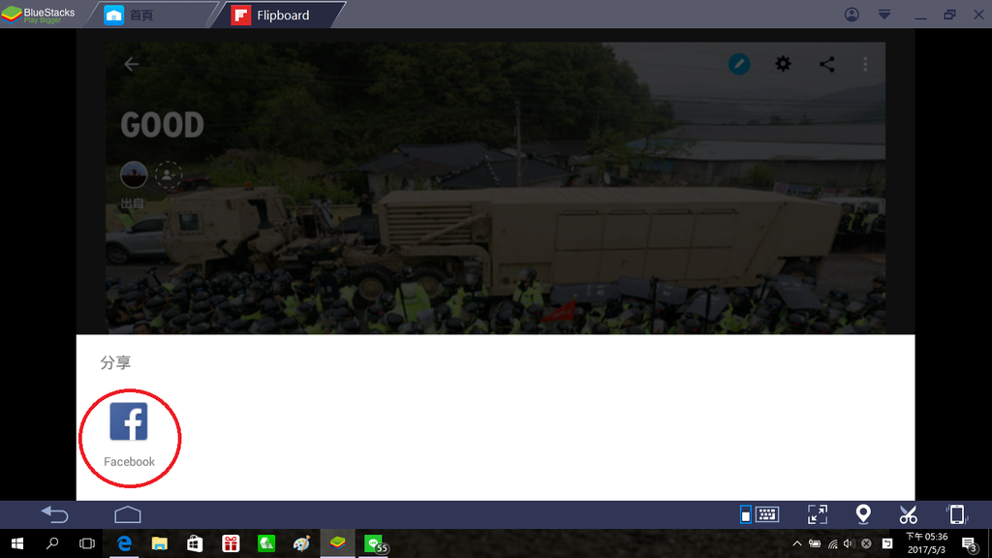Viewport: 992px width, 558px height.
Task: Open LINE chat app on taskbar
Action: coord(375,544)
